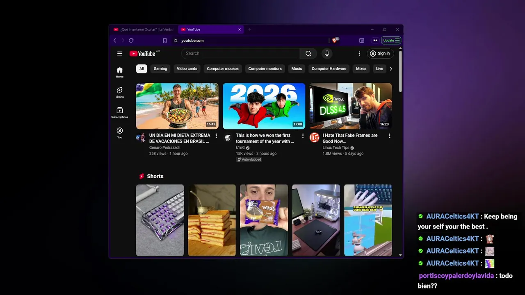
Task: Open options for k1nG tournament video
Action: pyautogui.click(x=303, y=136)
